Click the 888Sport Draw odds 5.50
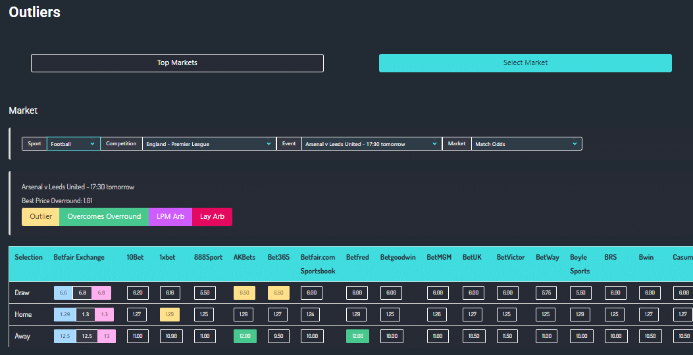The height and width of the screenshot is (355, 693). tap(205, 293)
